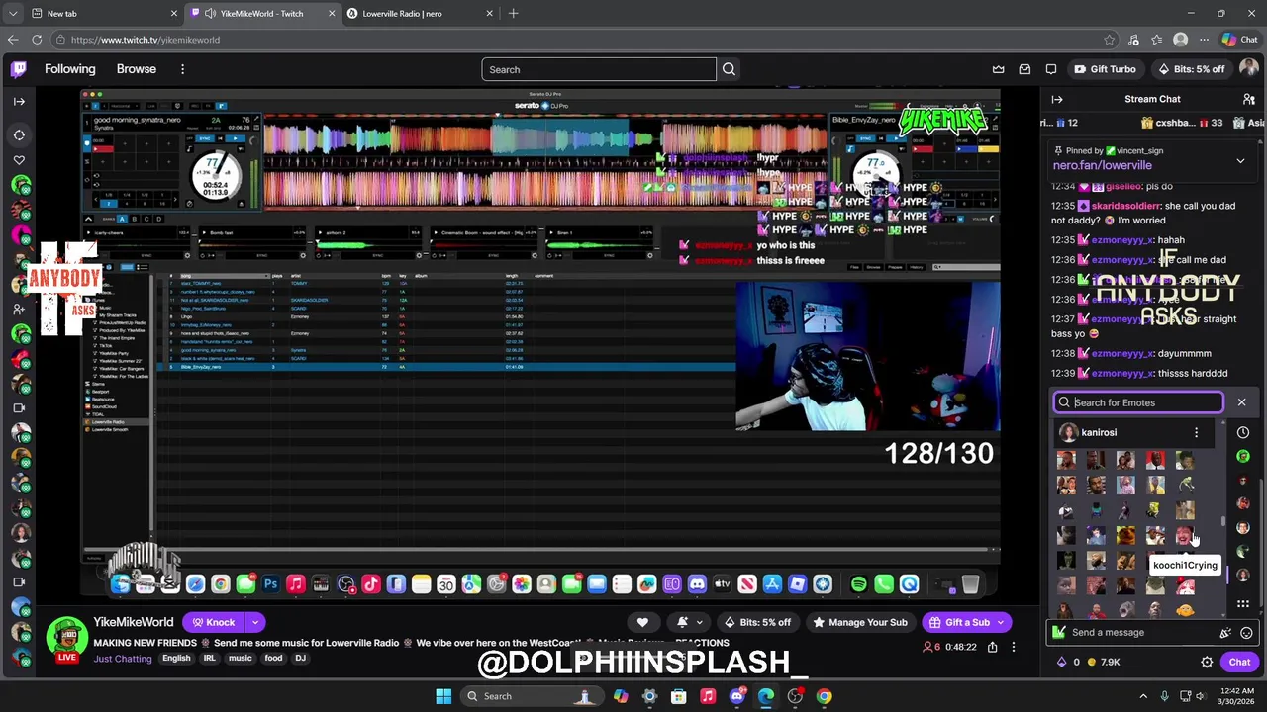
Task: Click the Send a message chat input
Action: tap(1138, 633)
